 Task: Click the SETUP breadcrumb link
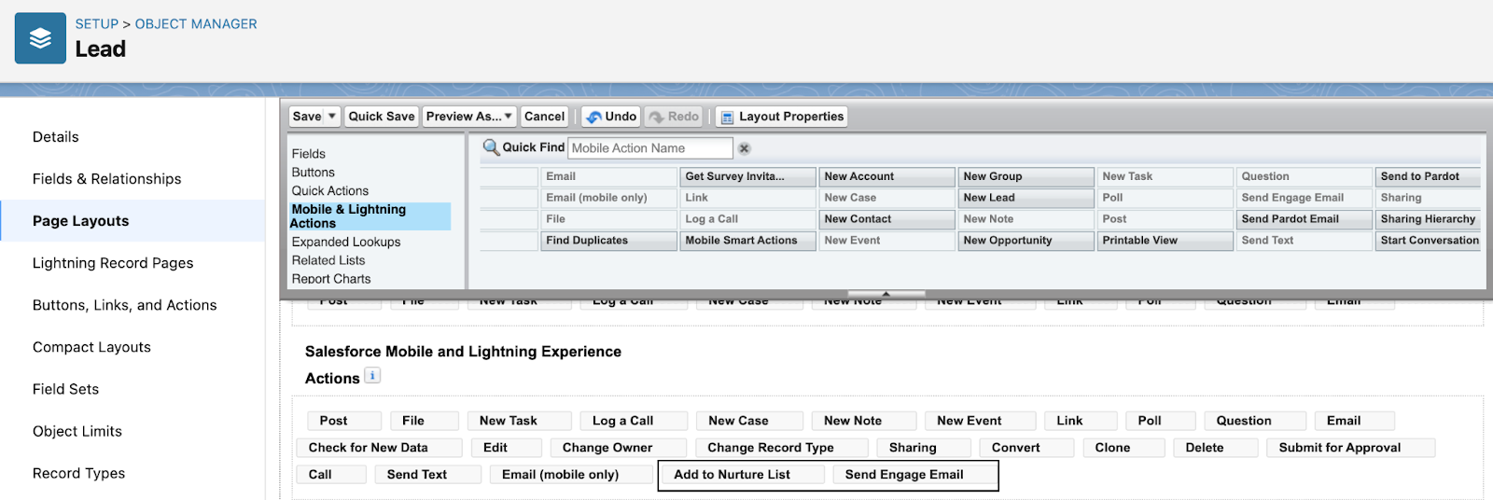(x=97, y=24)
